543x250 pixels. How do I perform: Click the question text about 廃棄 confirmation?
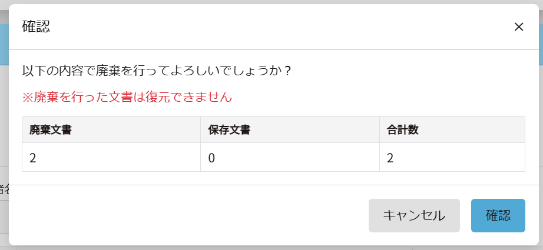[157, 71]
